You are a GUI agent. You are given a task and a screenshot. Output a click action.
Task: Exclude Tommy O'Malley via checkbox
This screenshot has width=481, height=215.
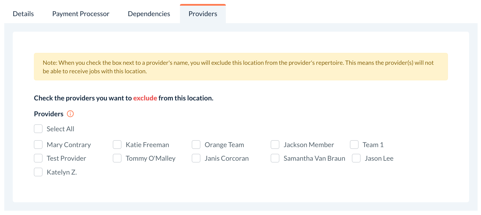click(x=117, y=158)
